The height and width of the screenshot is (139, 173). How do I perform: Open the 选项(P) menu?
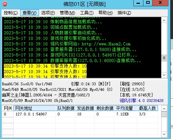[x=48, y=13]
